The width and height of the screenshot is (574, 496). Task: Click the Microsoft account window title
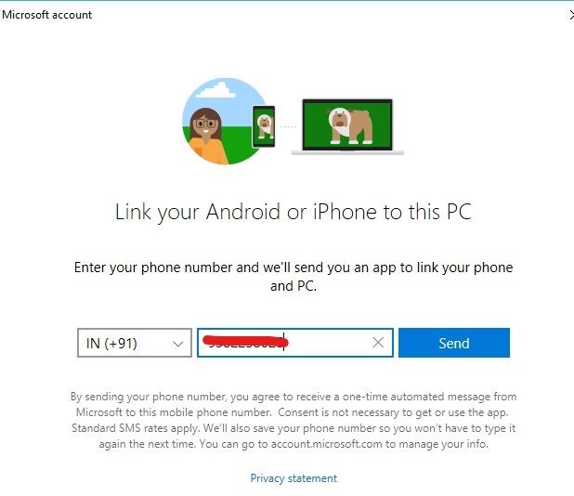tap(46, 15)
